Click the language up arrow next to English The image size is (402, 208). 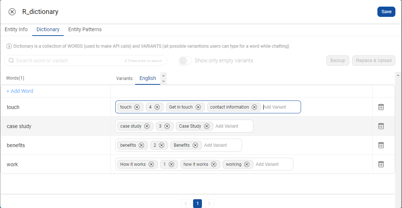[164, 75]
